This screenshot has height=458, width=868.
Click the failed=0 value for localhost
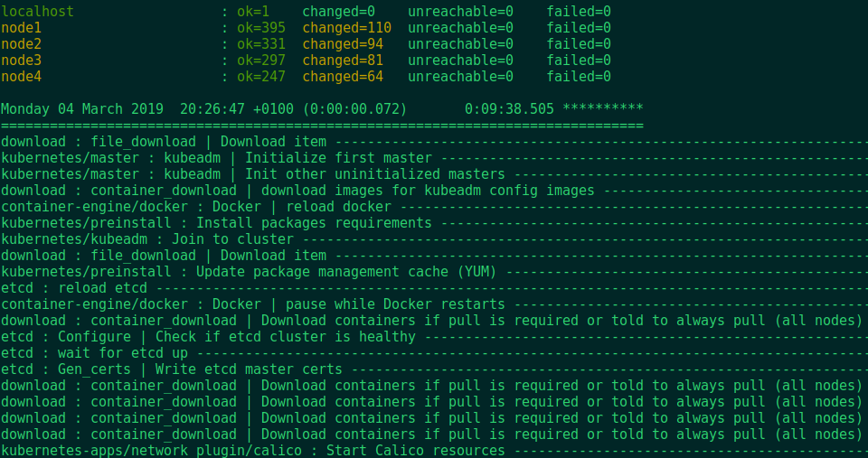pyautogui.click(x=579, y=12)
